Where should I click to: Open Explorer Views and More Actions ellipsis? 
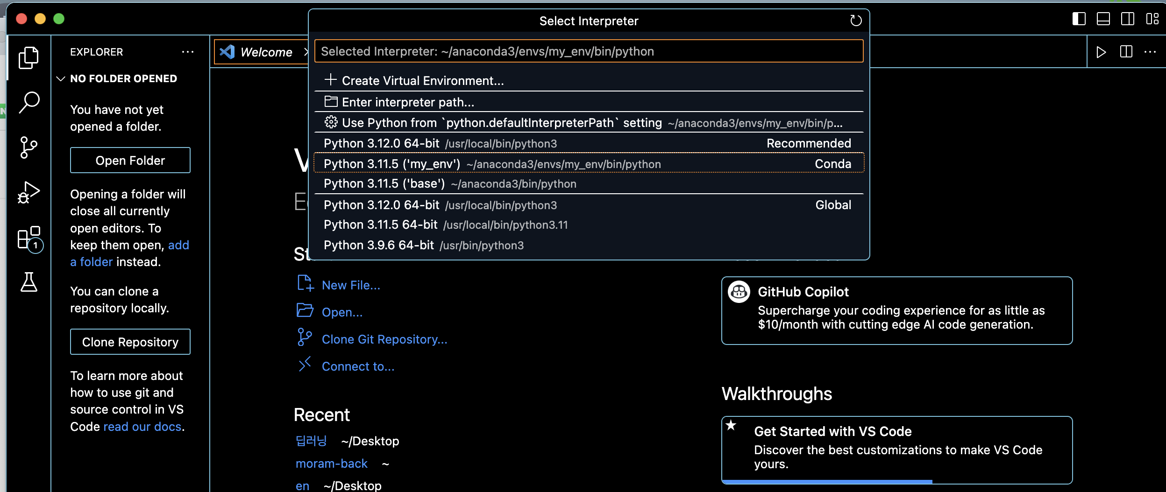click(188, 52)
